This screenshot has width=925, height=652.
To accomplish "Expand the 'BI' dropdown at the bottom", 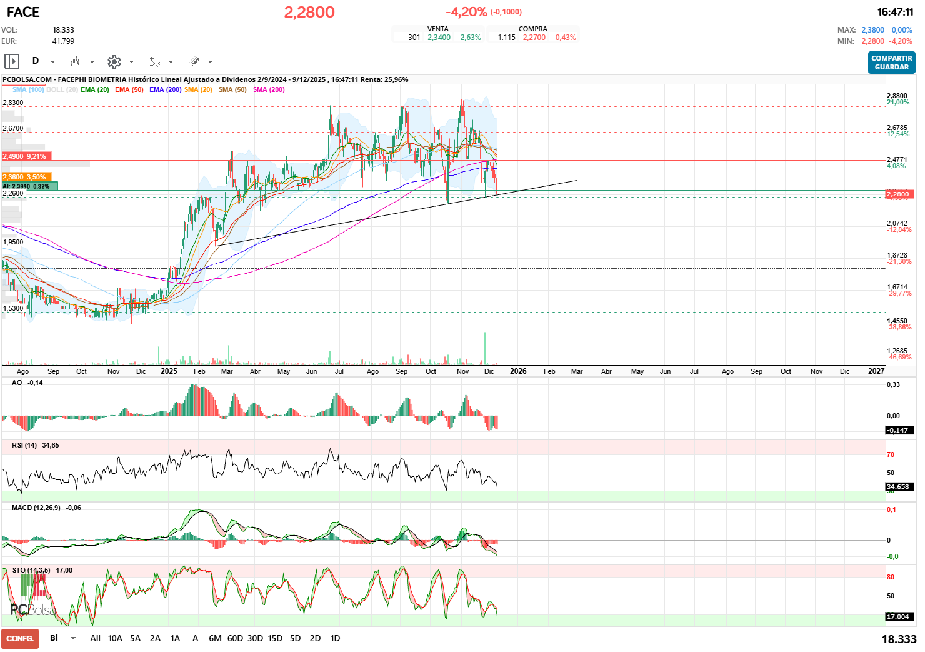I will (x=72, y=638).
